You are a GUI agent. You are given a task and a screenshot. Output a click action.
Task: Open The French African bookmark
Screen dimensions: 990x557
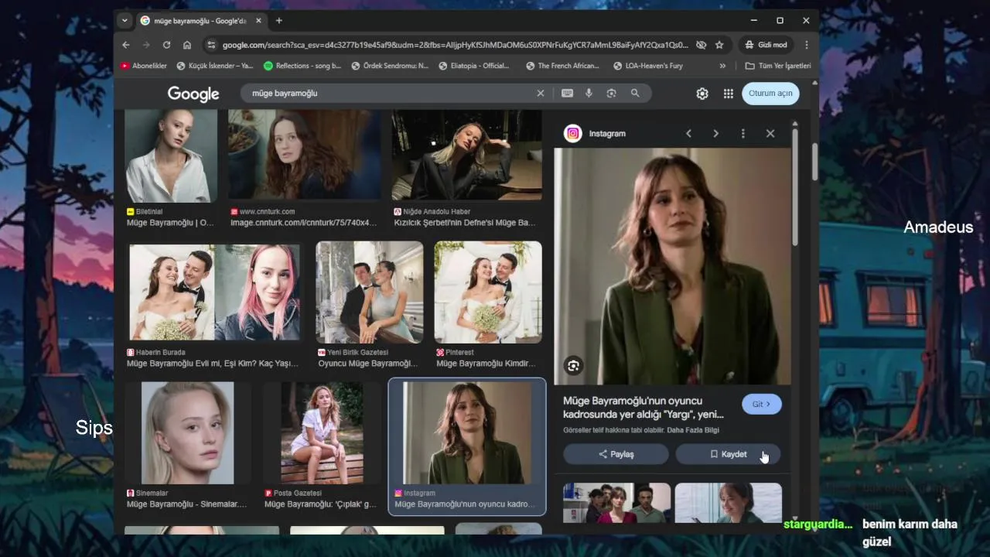(x=563, y=66)
